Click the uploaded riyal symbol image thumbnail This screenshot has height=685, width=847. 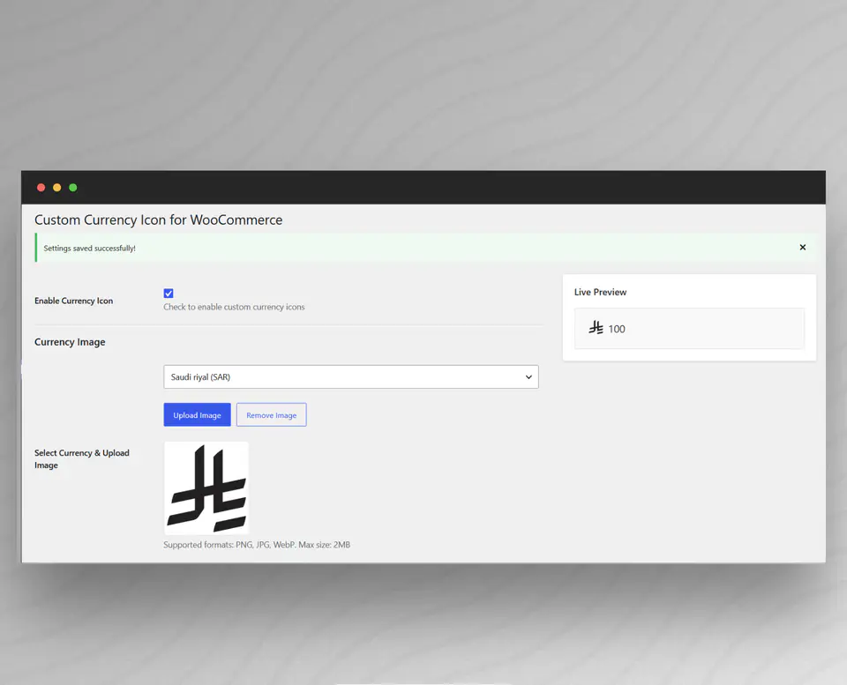pos(206,488)
